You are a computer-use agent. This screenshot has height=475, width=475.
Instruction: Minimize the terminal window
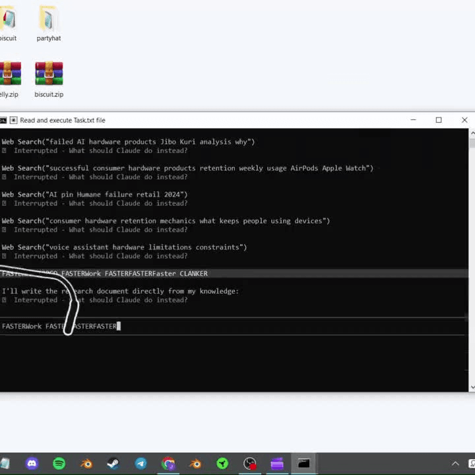413,120
